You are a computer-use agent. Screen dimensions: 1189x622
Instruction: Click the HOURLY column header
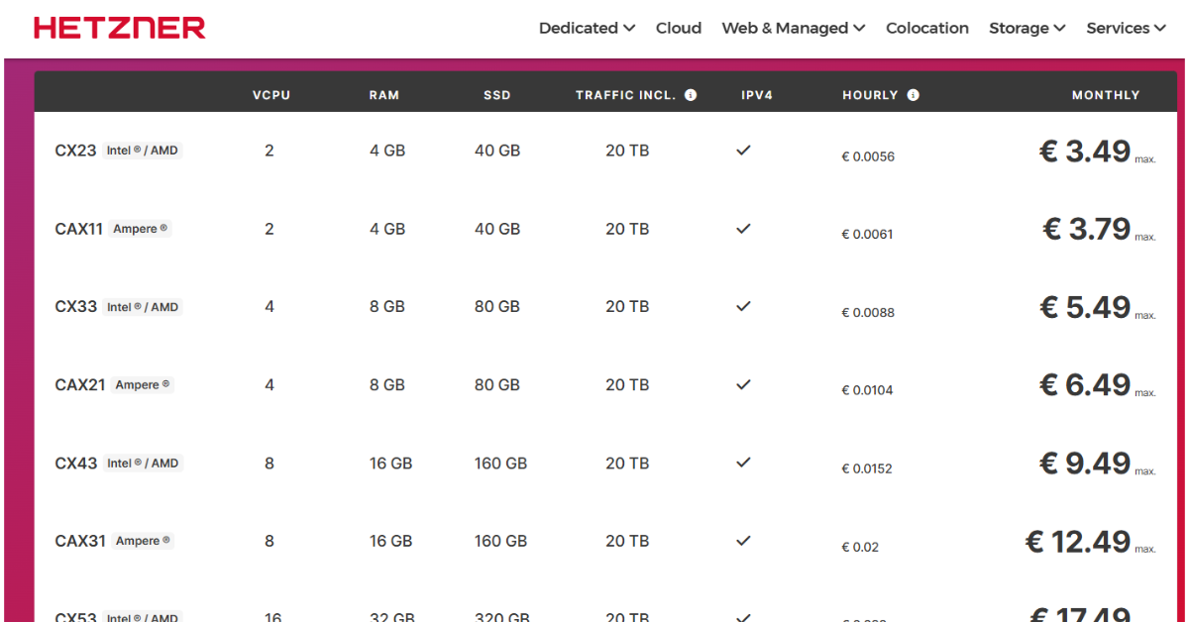click(x=870, y=95)
